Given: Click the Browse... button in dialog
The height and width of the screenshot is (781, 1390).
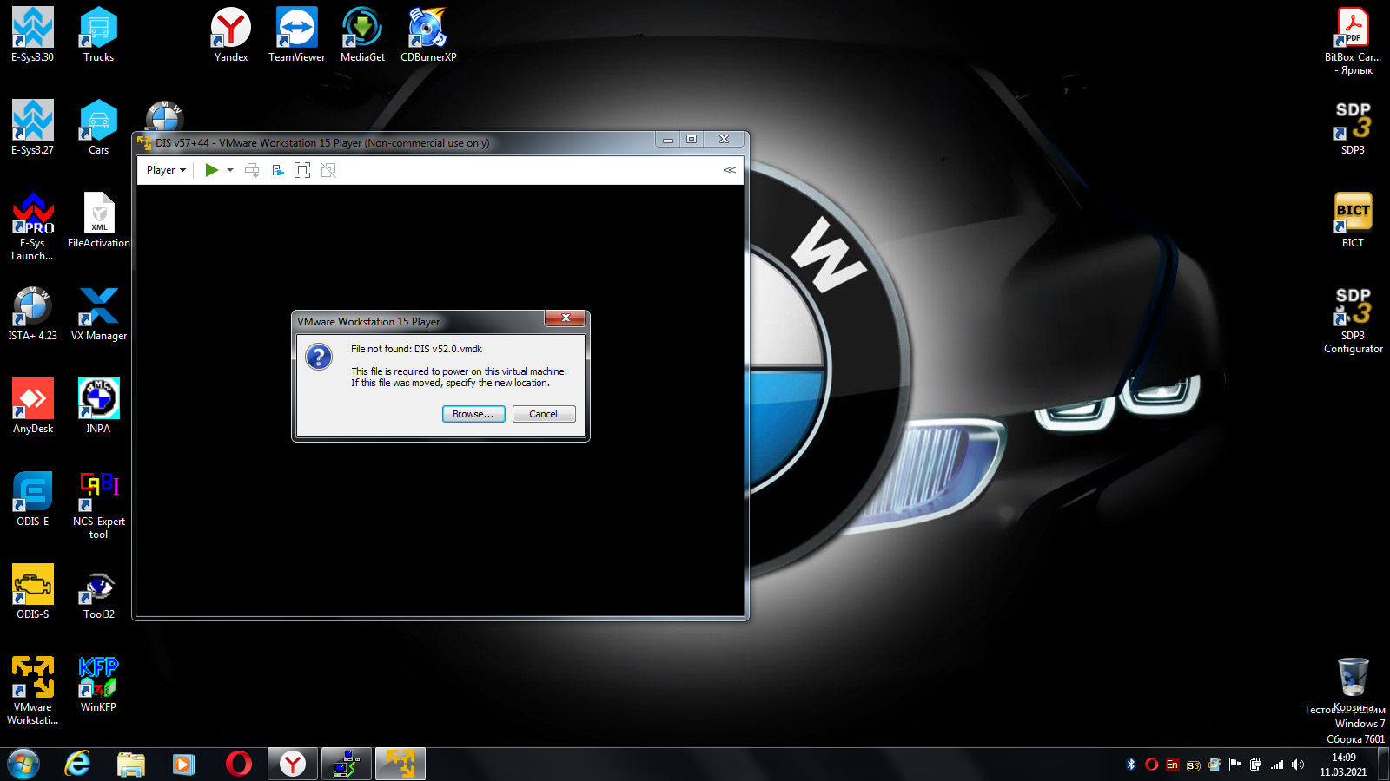Looking at the screenshot, I should tap(473, 414).
